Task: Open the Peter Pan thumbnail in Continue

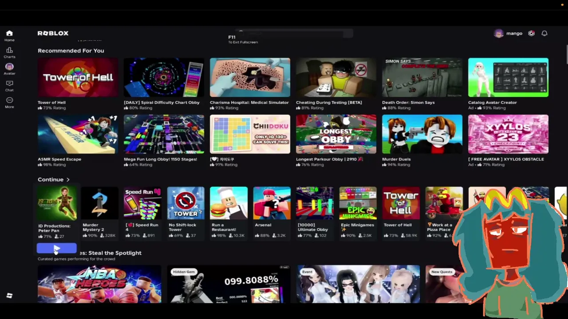Action: [x=57, y=203]
